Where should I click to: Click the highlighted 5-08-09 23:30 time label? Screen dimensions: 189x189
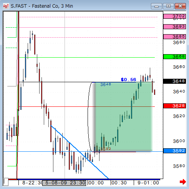click(64, 183)
